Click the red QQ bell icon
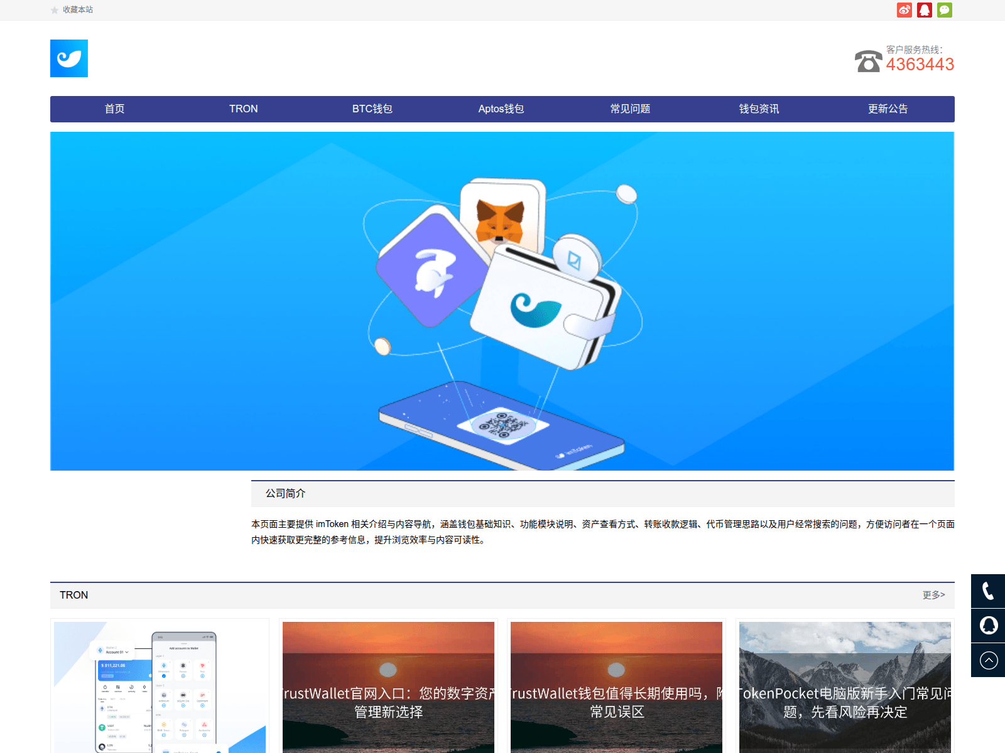 click(x=924, y=10)
